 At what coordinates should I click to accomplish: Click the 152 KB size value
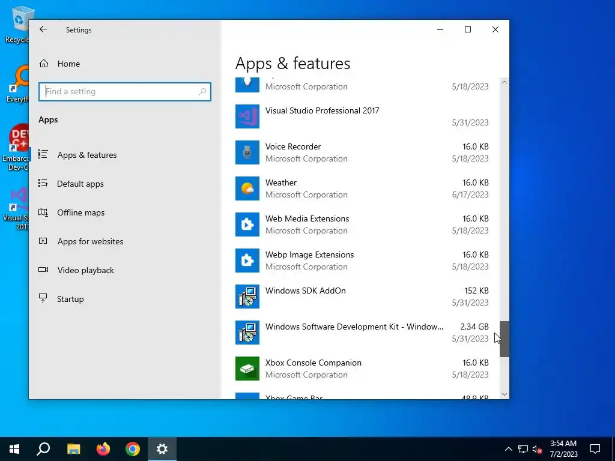[476, 291]
